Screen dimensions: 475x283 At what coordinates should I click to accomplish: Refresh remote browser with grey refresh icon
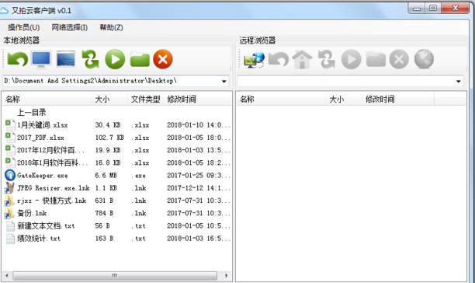327,59
